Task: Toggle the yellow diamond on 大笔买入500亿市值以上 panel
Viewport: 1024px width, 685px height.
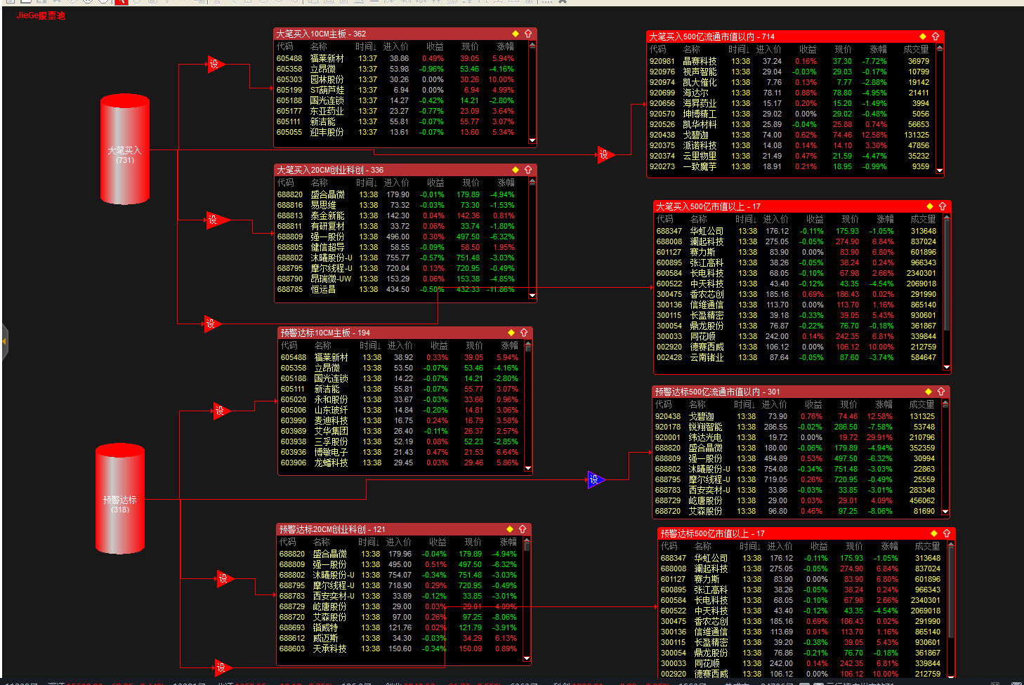Action: 930,206
